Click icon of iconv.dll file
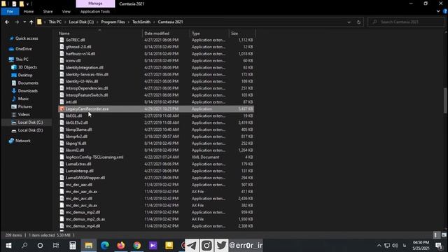The height and width of the screenshot is (252, 448). click(62, 61)
